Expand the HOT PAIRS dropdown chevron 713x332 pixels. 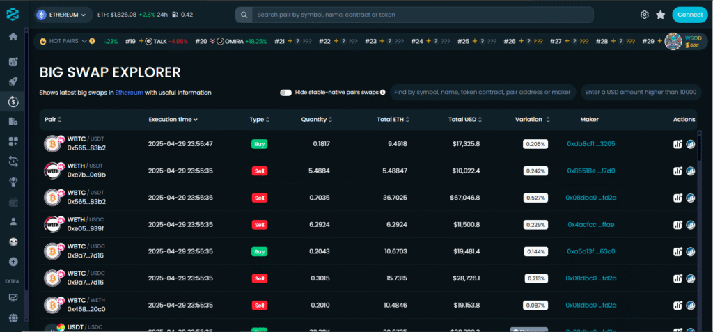tap(84, 41)
